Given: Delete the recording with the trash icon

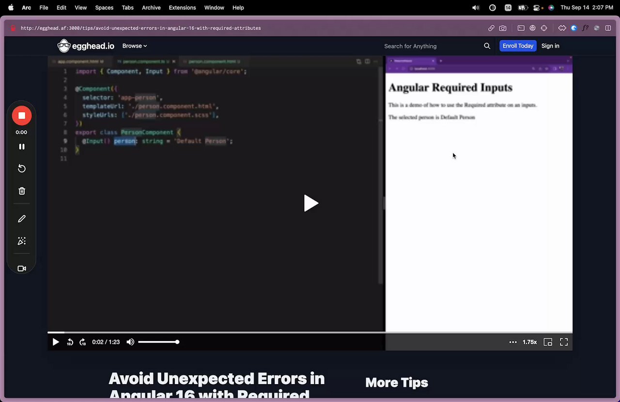Looking at the screenshot, I should point(22,191).
